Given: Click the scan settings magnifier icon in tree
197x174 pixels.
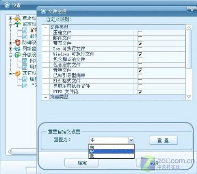Looking at the screenshot, I should (x=18, y=18).
